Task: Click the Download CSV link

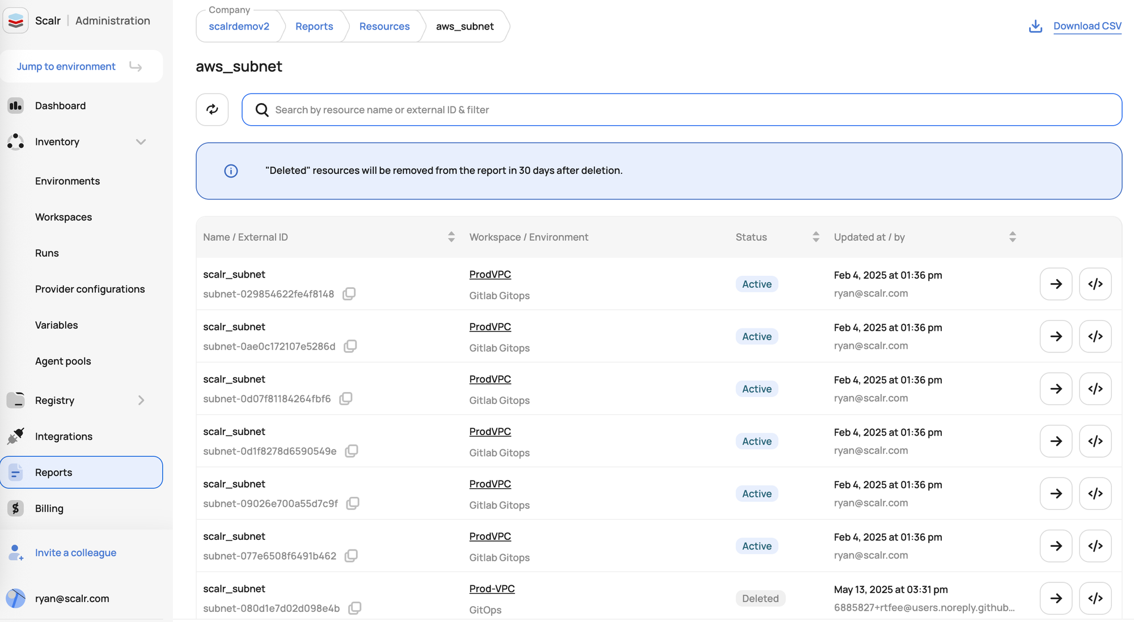Action: pos(1087,26)
